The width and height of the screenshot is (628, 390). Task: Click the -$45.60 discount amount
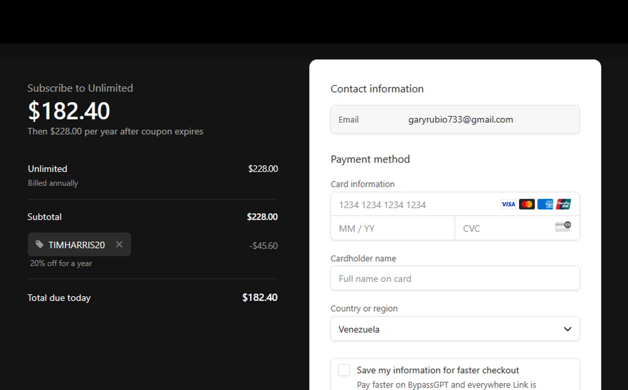tap(263, 245)
